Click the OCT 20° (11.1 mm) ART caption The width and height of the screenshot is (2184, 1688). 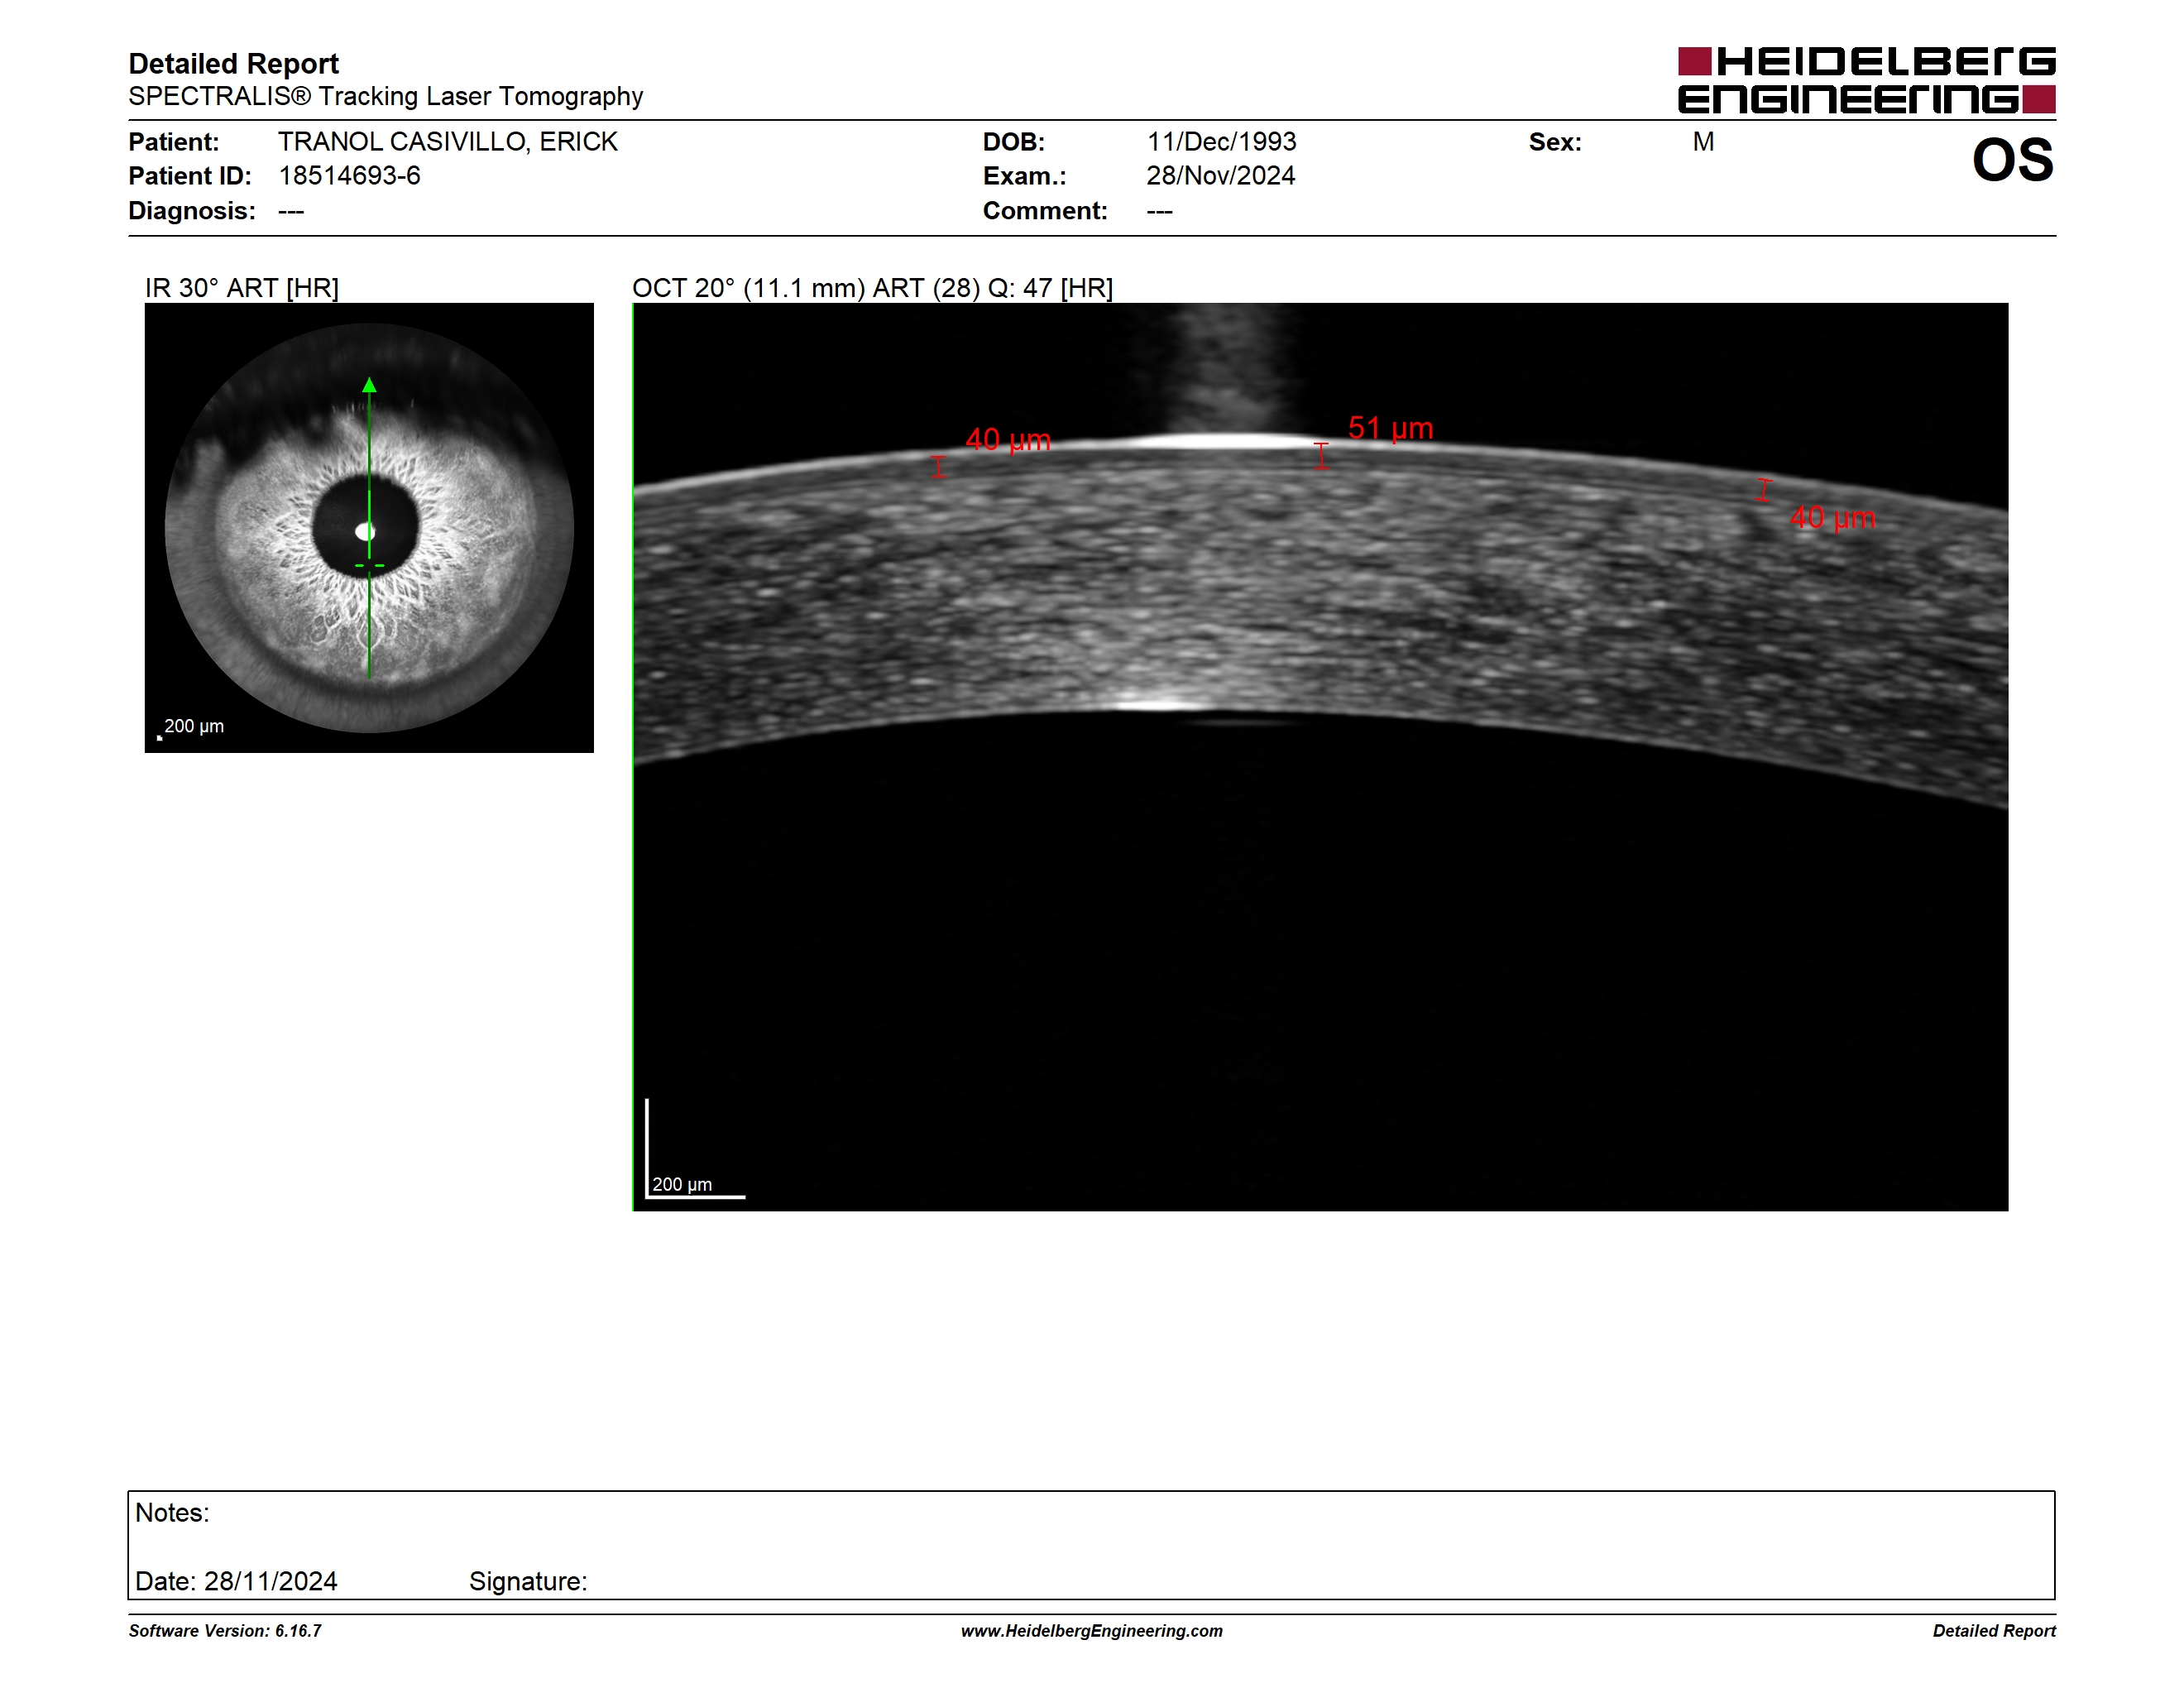tap(872, 288)
